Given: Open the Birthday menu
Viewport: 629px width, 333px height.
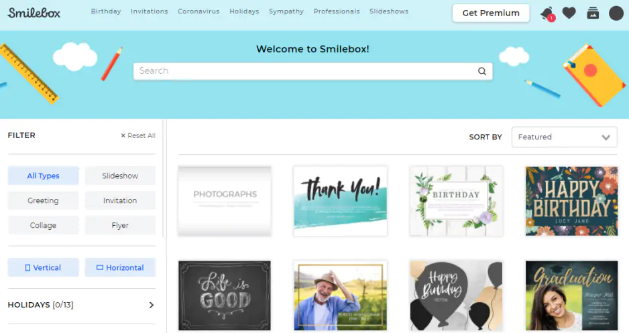Looking at the screenshot, I should tap(106, 11).
